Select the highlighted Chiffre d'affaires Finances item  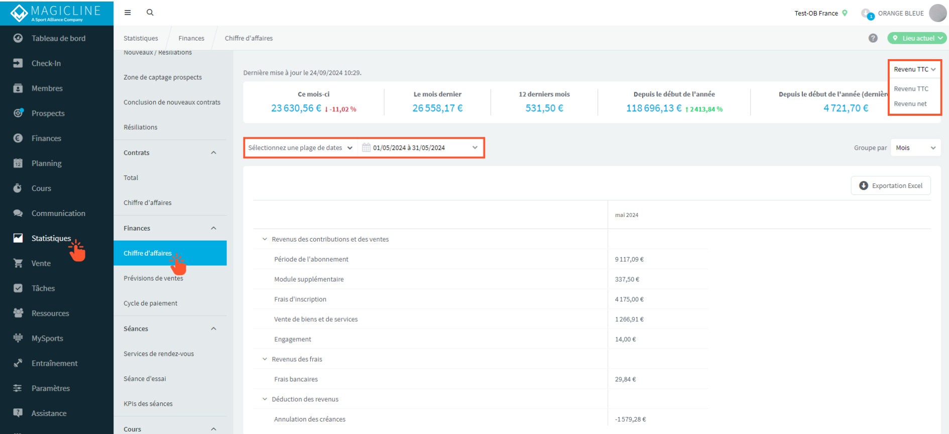[x=170, y=253]
